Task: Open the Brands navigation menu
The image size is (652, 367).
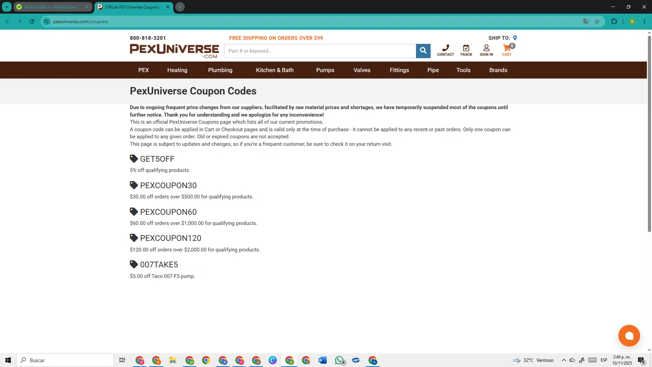Action: (x=498, y=70)
